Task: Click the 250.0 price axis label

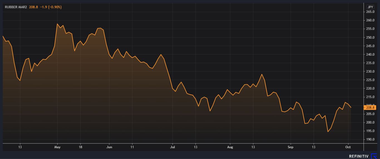Action: (370, 38)
